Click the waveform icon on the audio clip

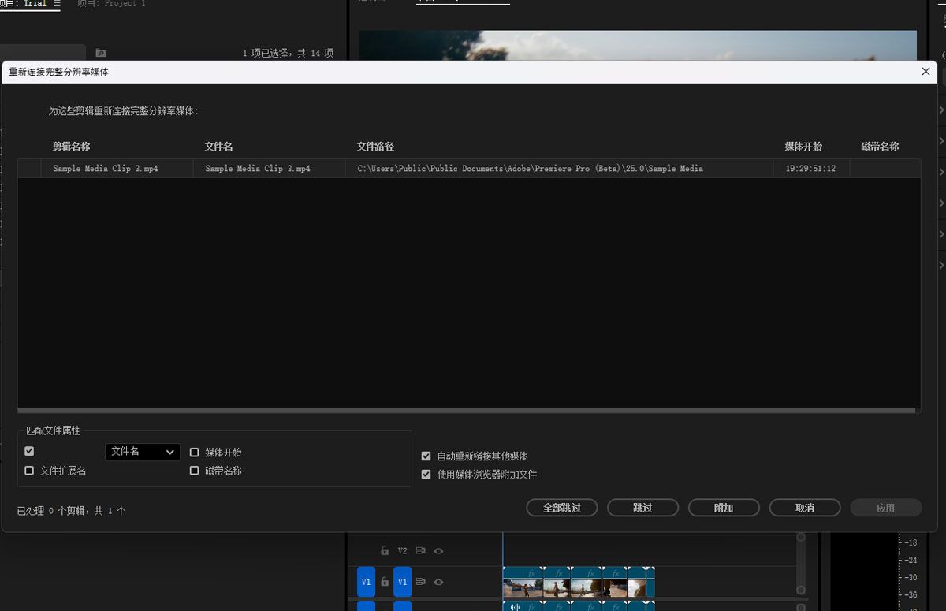click(x=515, y=606)
